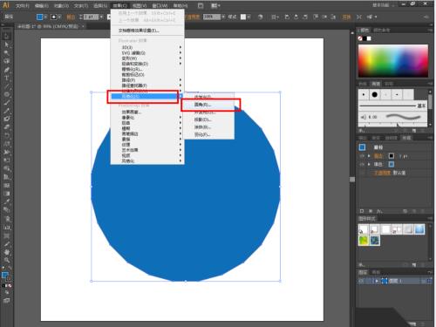Select the Pen tool in the toolbox
The image size is (436, 327).
point(7,70)
